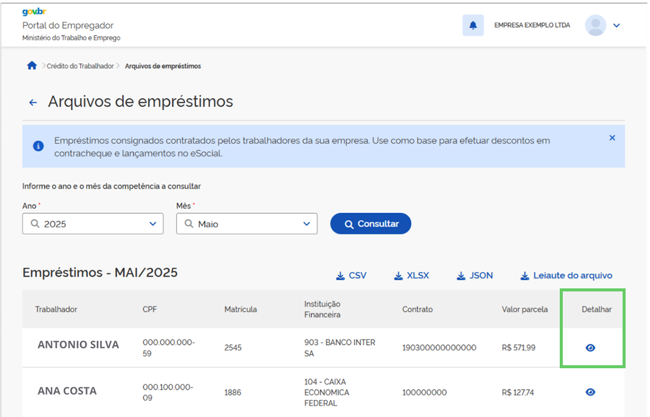This screenshot has width=650, height=417.
Task: Click EMPRESA EXEMPLO LTDA company name
Action: pyautogui.click(x=532, y=25)
